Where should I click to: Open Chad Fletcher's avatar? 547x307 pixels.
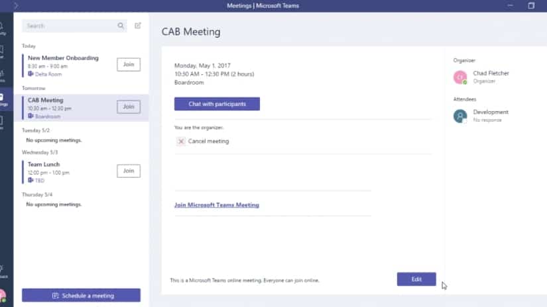460,77
